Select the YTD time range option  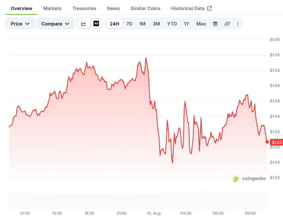[x=172, y=23]
